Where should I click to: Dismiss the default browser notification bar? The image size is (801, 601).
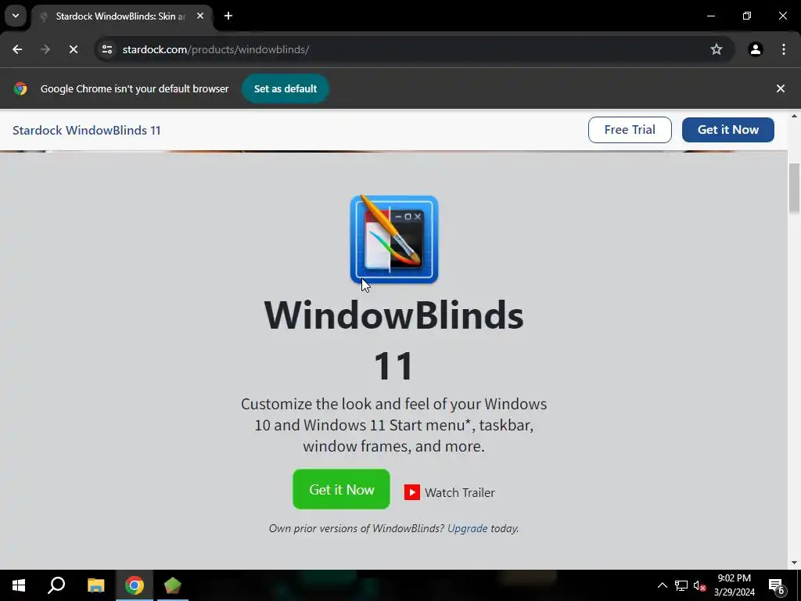780,88
